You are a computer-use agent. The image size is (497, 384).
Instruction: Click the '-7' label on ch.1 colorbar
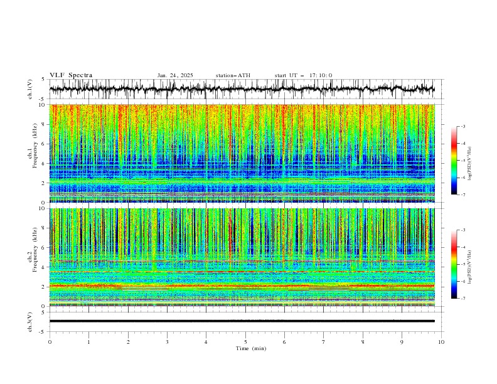tap(463, 195)
